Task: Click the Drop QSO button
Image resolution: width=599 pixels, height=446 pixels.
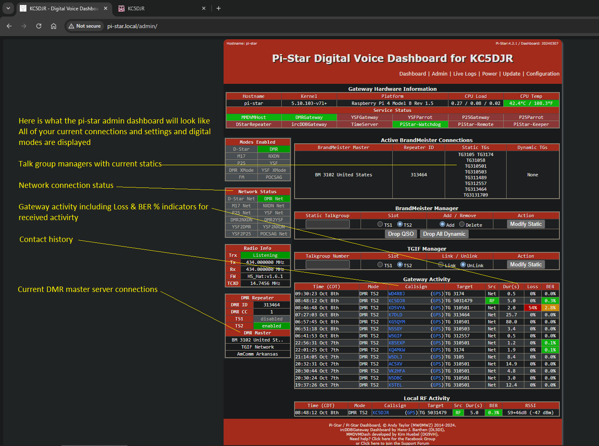Action: coord(401,234)
